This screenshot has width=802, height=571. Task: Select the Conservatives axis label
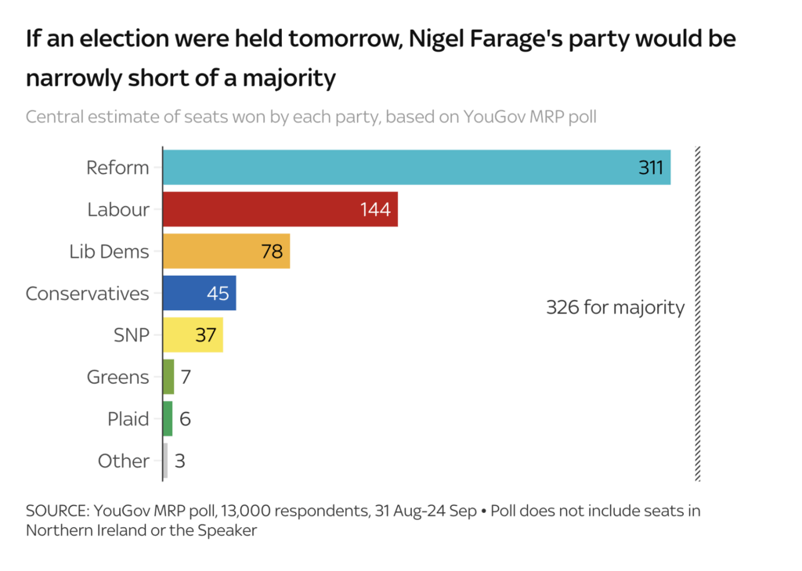(88, 294)
